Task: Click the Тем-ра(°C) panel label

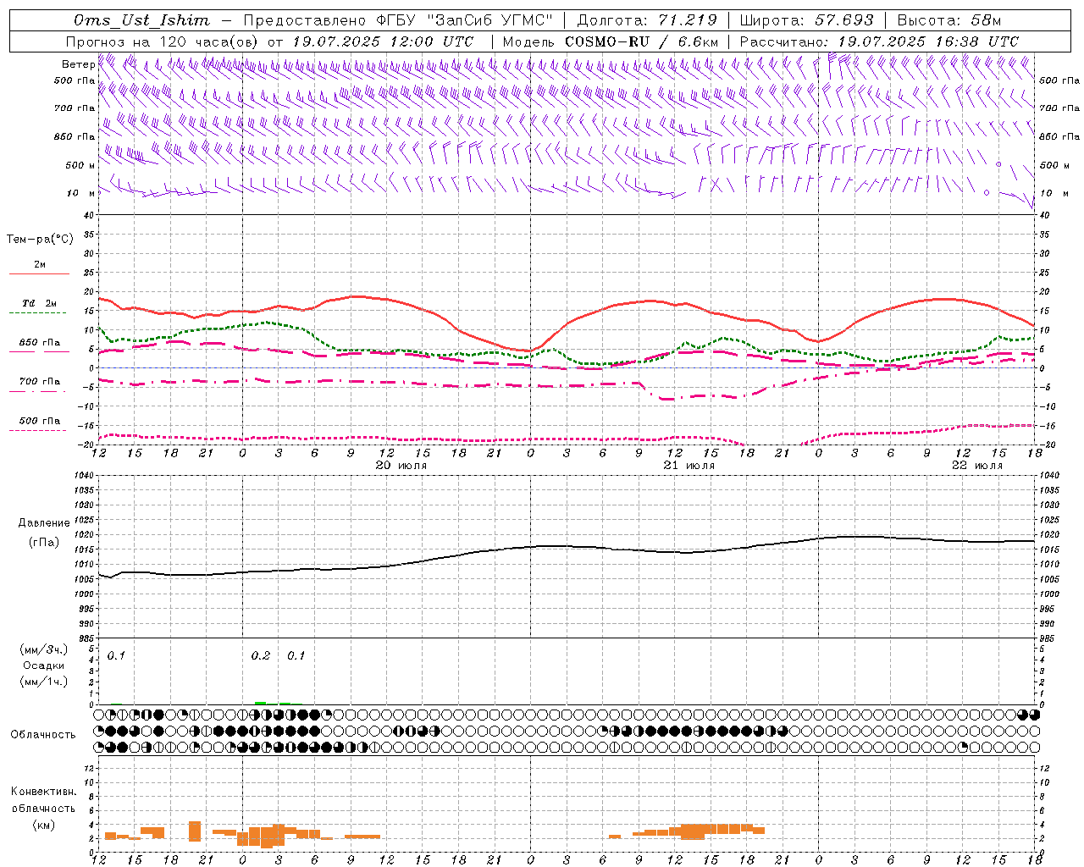Action: (40, 240)
